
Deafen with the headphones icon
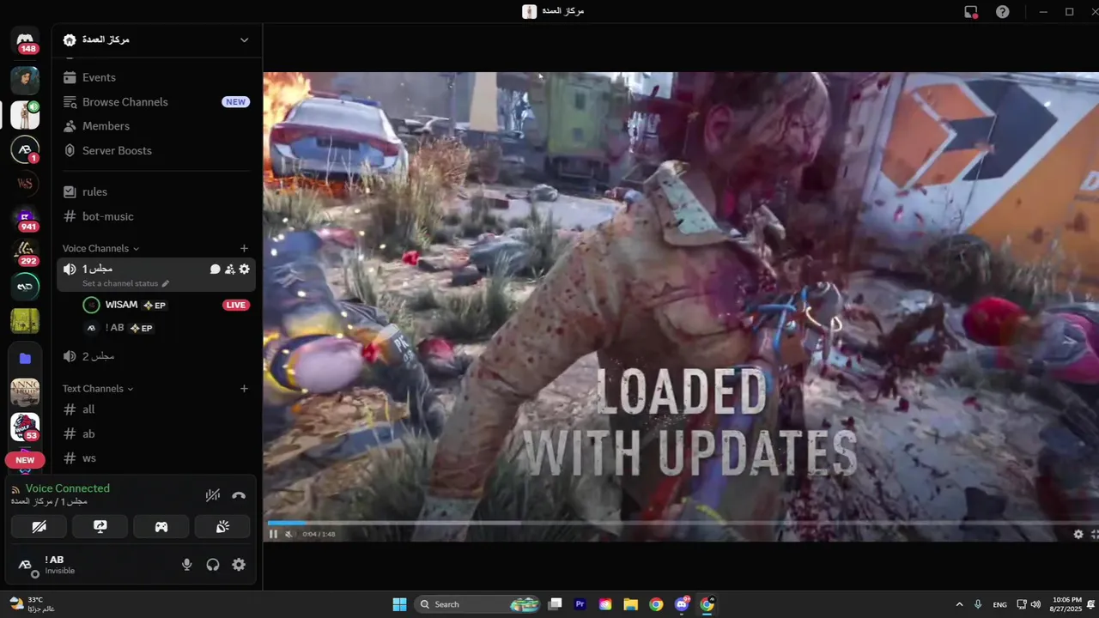[x=213, y=565]
